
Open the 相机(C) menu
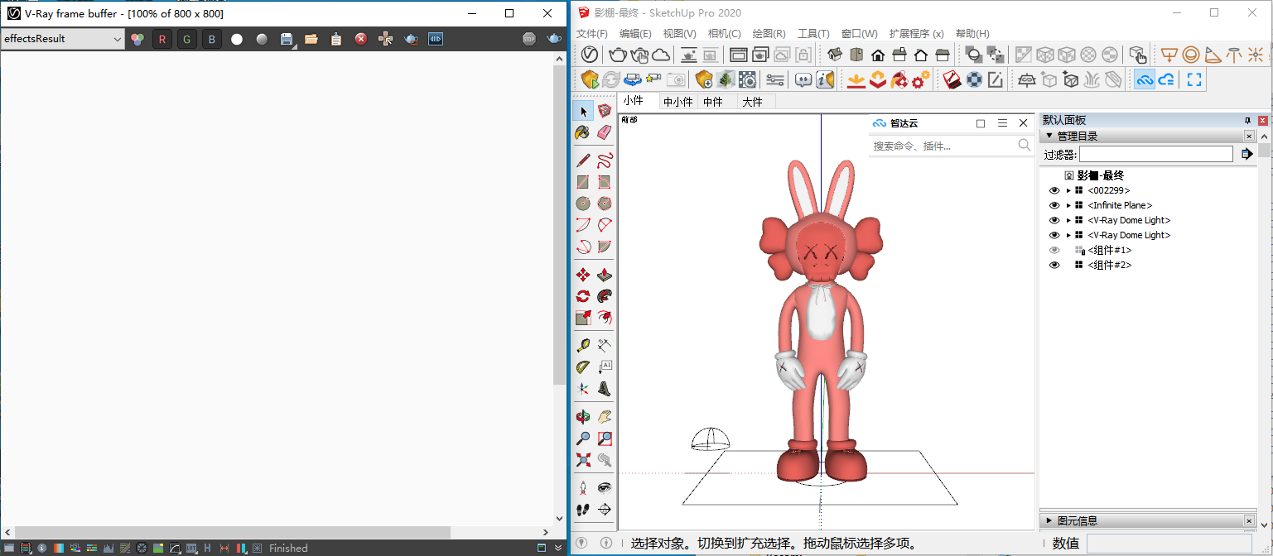click(x=725, y=34)
